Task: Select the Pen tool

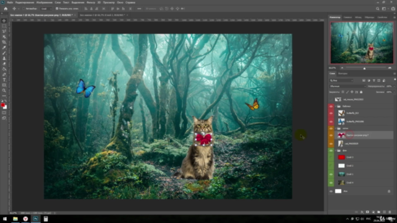Action: tap(4, 74)
